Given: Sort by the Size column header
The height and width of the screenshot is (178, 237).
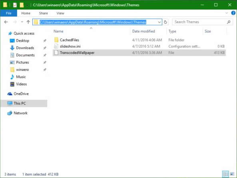Looking at the screenshot, I should 208,31.
